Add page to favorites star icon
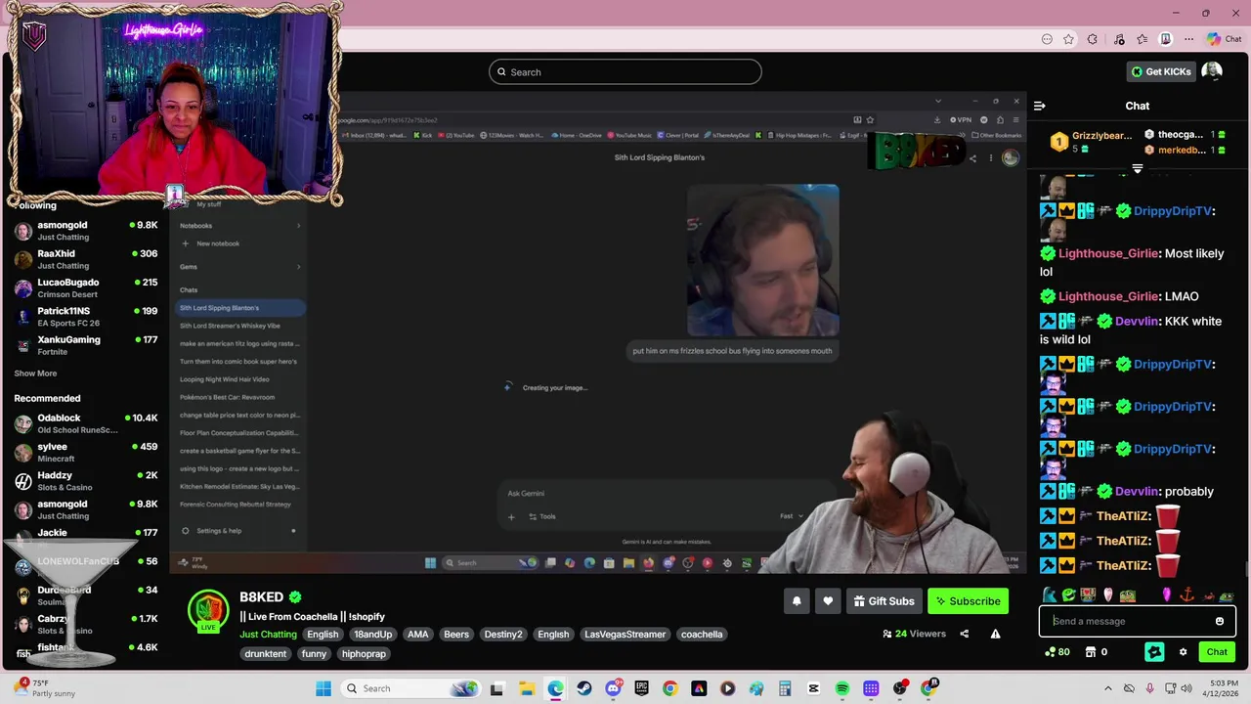 pos(1069,39)
